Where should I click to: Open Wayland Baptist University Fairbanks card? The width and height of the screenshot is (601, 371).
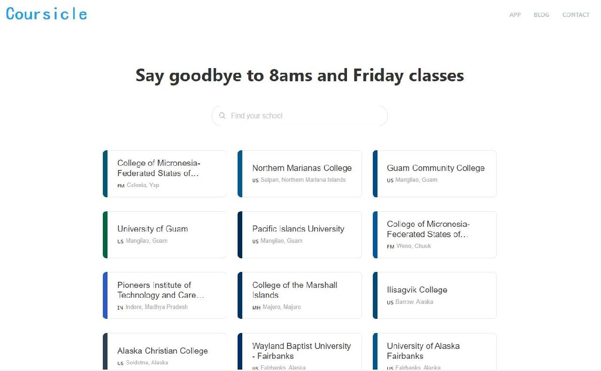300,352
